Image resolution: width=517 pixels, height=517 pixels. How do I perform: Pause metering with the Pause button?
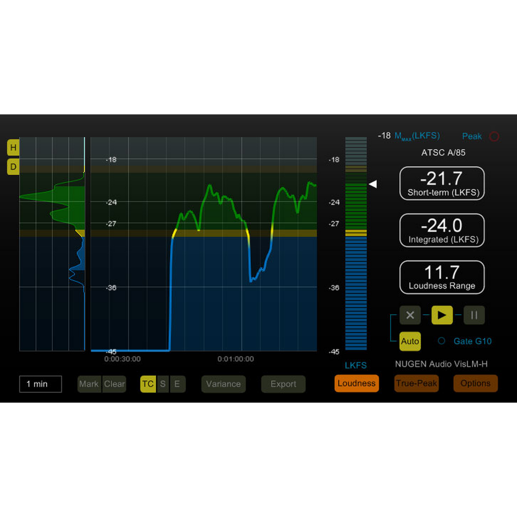pos(474,315)
